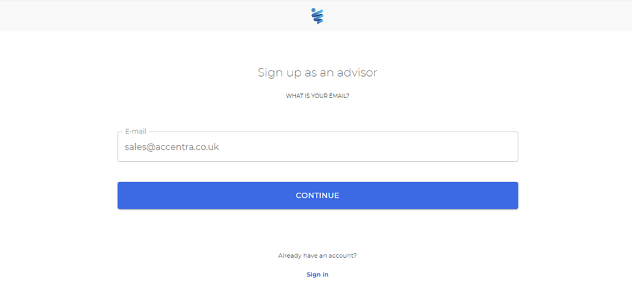The image size is (632, 282).
Task: Click empty area inside email field's right side
Action: coord(403,147)
